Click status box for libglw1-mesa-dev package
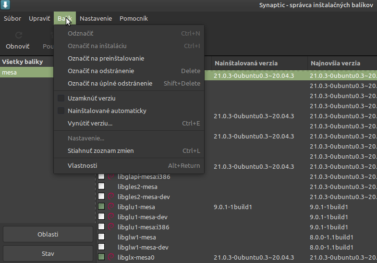Image resolution: width=377 pixels, height=263 pixels. [101, 247]
